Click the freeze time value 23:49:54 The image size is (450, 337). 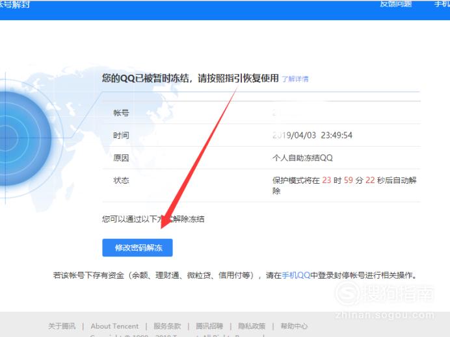pyautogui.click(x=337, y=135)
